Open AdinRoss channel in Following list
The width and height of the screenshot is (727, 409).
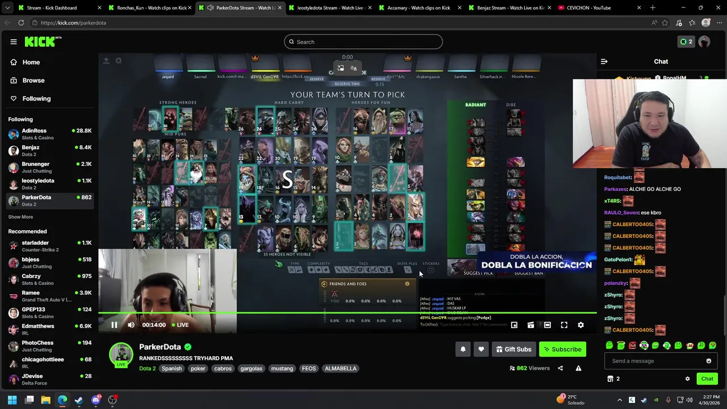(50, 133)
